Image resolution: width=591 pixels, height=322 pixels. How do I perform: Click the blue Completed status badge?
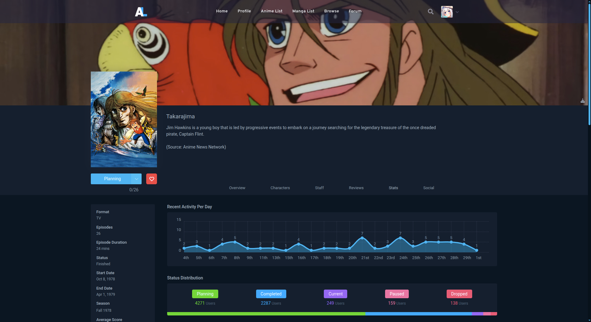tap(271, 294)
